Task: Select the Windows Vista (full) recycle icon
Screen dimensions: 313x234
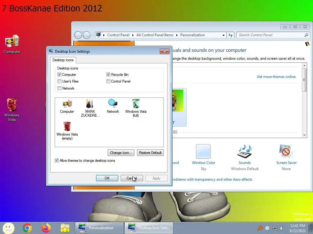Action: 136,108
